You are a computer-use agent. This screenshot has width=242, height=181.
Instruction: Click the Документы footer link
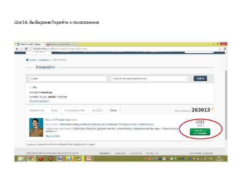[136, 153]
